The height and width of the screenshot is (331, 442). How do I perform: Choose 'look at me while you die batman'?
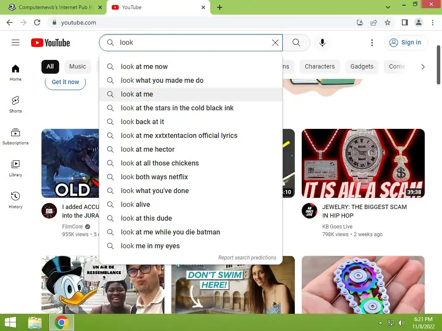click(191, 232)
